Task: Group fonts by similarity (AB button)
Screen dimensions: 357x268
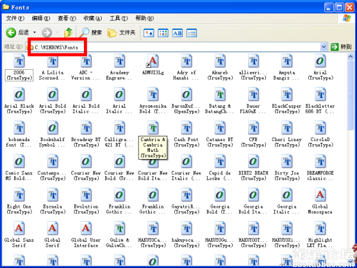Action: click(177, 33)
